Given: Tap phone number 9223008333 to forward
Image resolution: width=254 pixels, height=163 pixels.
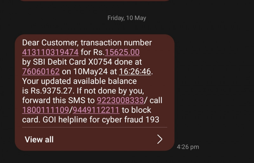Looking at the screenshot, I should click(120, 101).
